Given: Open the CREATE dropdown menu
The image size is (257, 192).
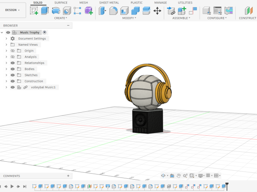Looking at the screenshot, I should [x=60, y=18].
